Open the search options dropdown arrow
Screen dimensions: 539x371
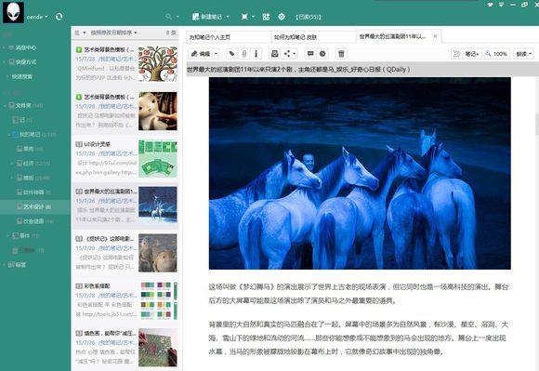click(177, 17)
